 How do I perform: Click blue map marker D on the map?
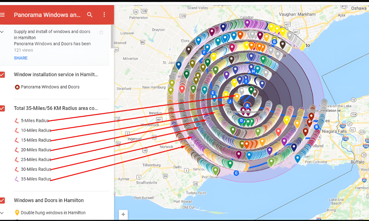click(x=242, y=121)
